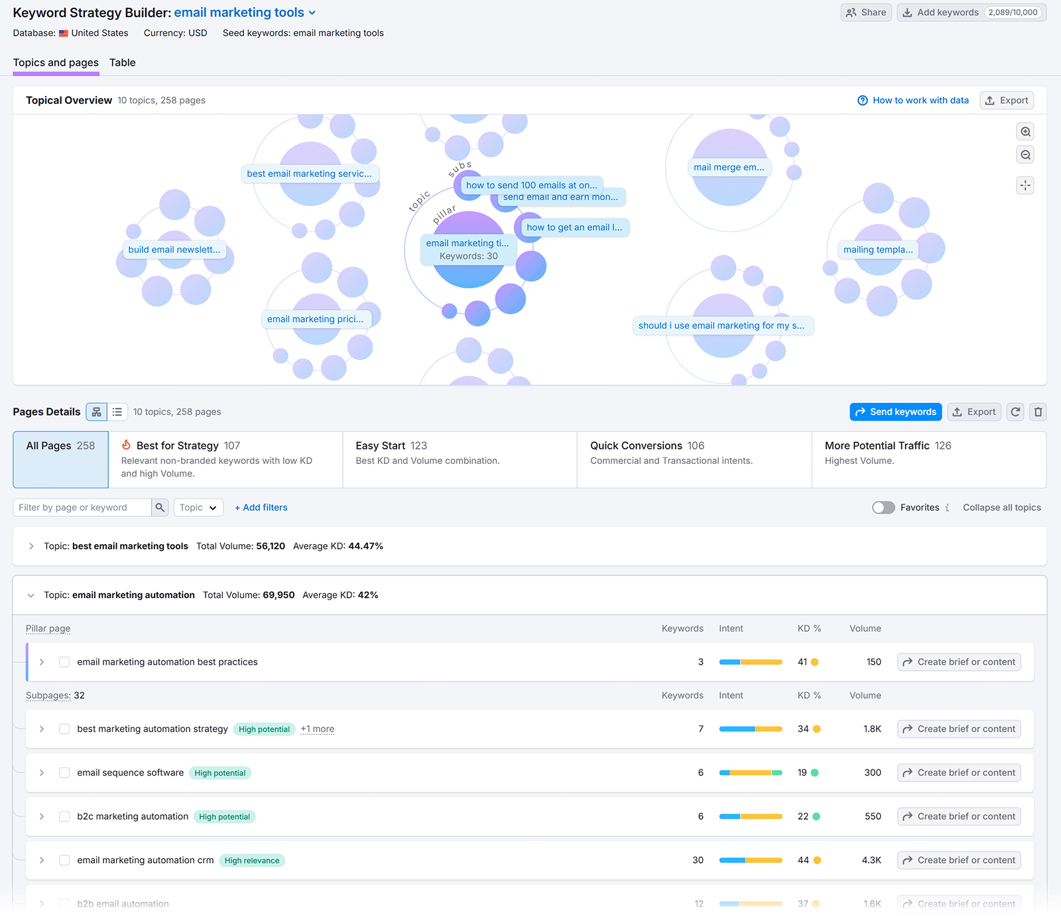The image size is (1061, 916).
Task: Enable the Favorites toggle
Action: [883, 507]
